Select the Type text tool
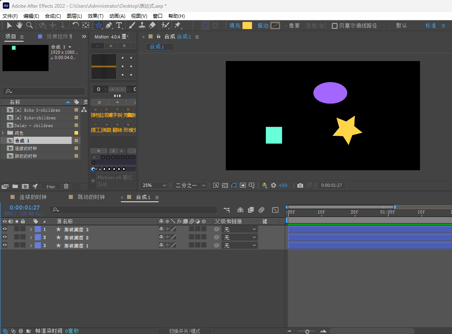 [119, 25]
